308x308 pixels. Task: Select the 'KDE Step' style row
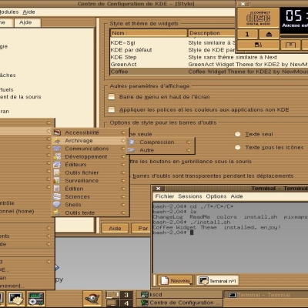[209, 57]
